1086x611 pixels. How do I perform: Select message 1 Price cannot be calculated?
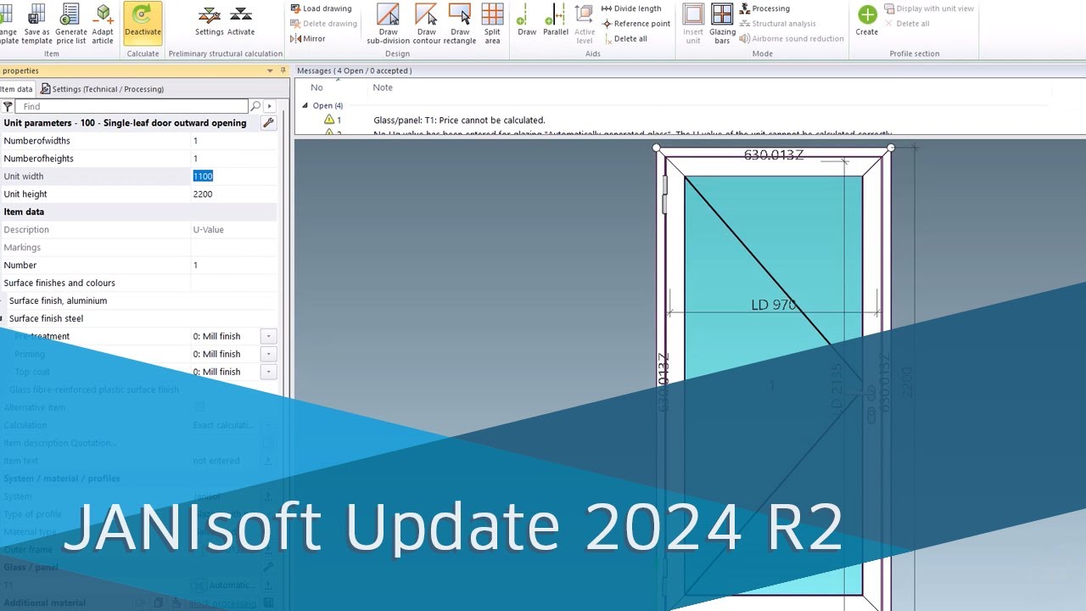[459, 121]
